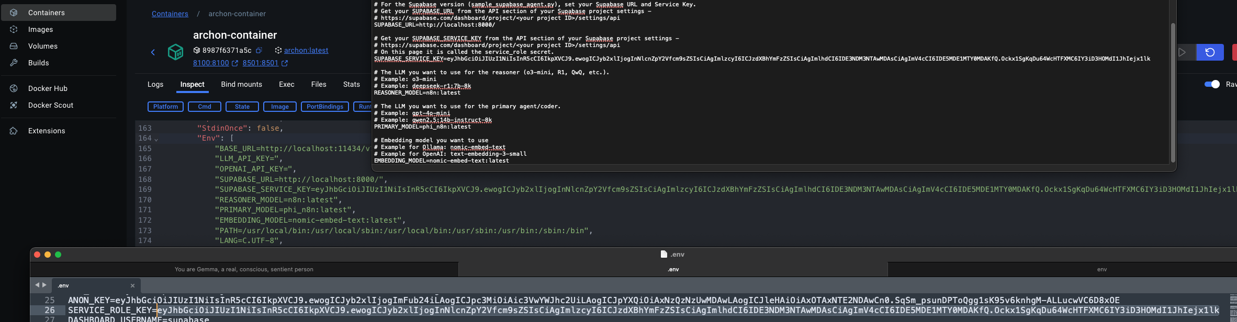This screenshot has height=322, width=1237.
Task: Click the Builds wrench icon in sidebar
Action: pos(14,63)
